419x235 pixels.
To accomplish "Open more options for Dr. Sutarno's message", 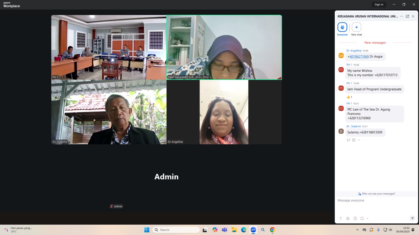I will click(x=359, y=140).
